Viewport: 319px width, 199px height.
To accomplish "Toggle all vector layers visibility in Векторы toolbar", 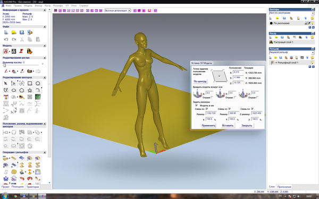I will tap(312, 18).
